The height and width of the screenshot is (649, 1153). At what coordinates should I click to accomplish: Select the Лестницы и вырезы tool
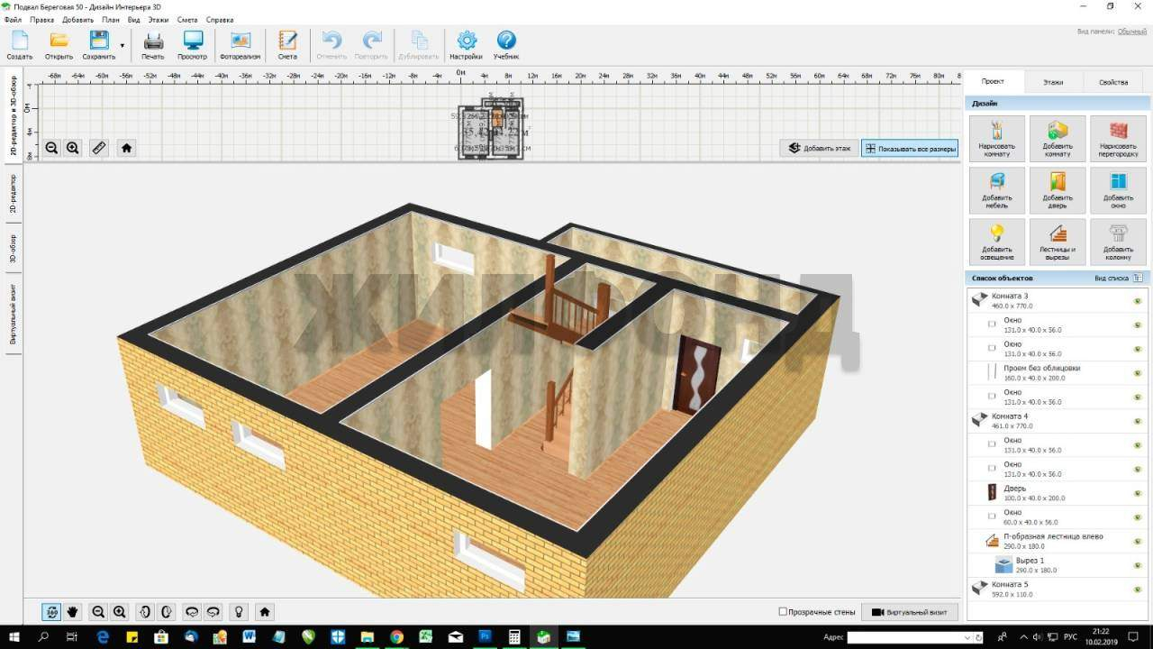click(x=1058, y=242)
